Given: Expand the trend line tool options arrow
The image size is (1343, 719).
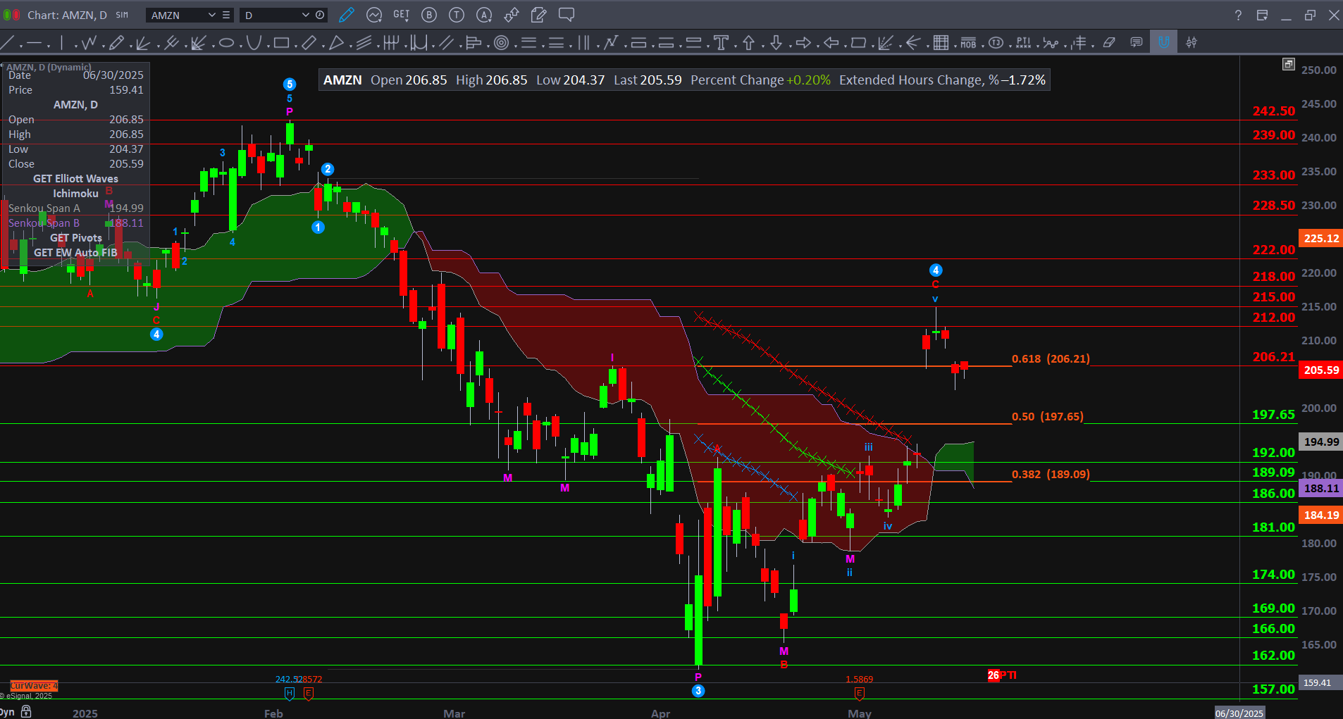Looking at the screenshot, I should pyautogui.click(x=21, y=45).
